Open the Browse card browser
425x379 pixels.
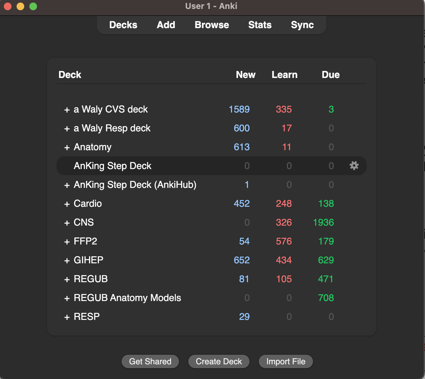click(x=212, y=25)
